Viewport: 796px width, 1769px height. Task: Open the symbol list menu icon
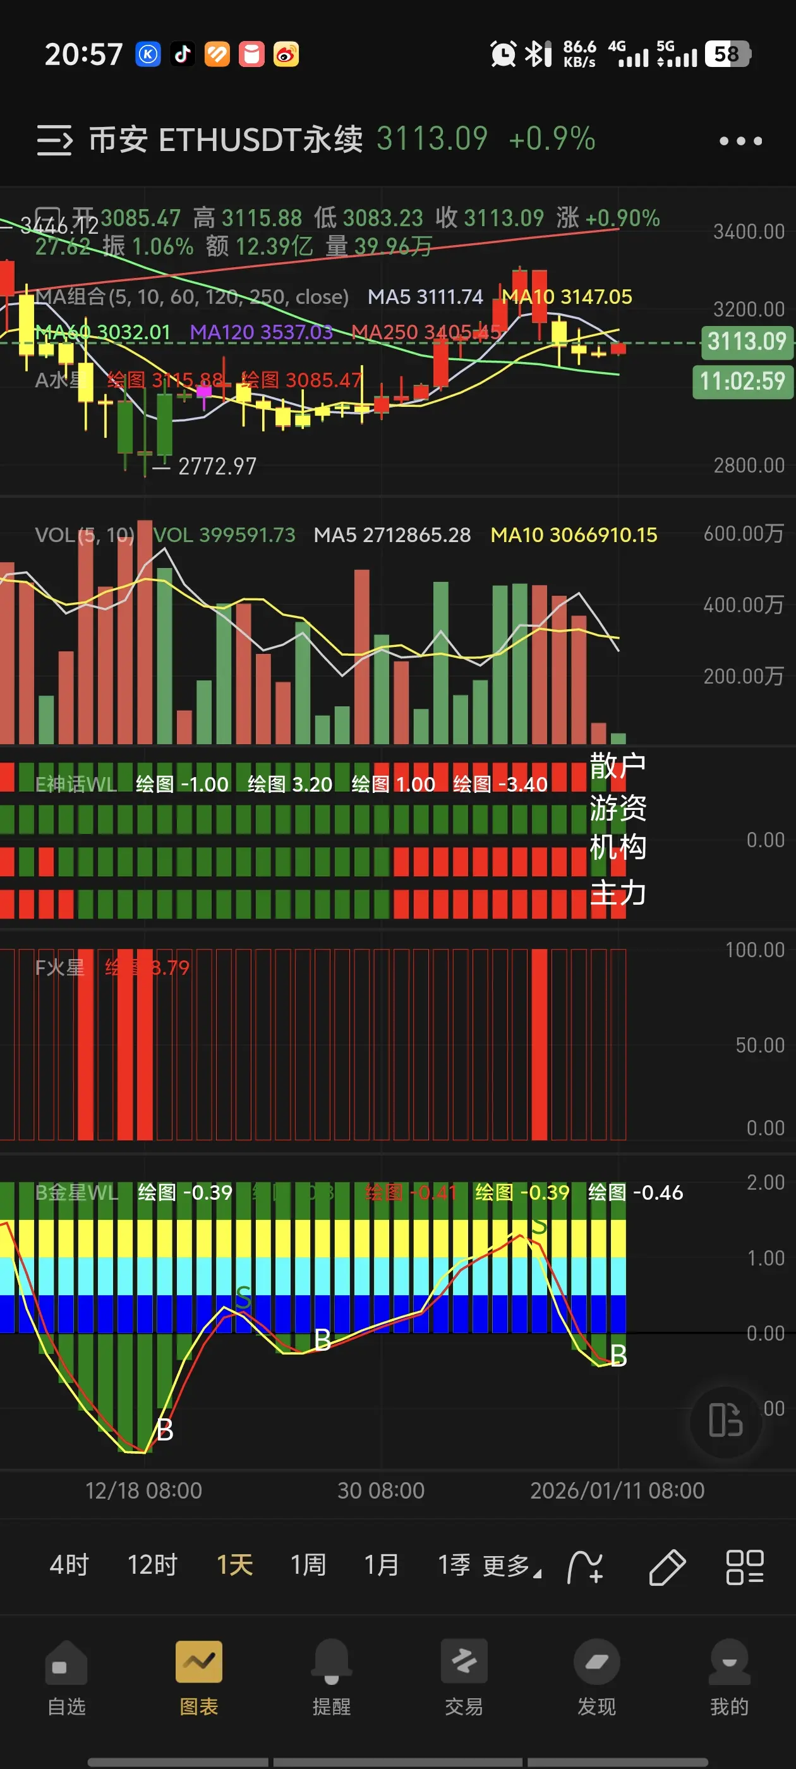tap(54, 140)
